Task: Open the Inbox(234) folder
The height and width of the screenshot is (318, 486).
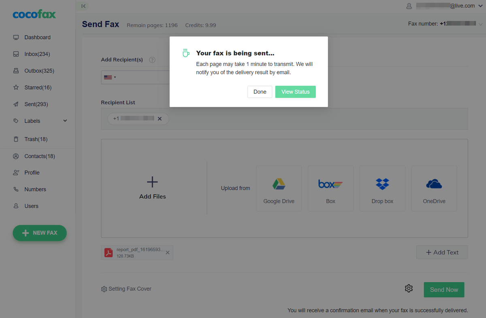Action: pyautogui.click(x=37, y=54)
